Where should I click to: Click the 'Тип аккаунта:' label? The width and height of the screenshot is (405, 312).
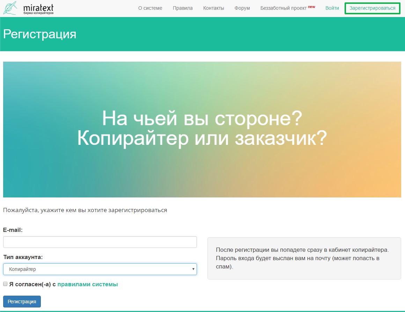click(x=23, y=257)
